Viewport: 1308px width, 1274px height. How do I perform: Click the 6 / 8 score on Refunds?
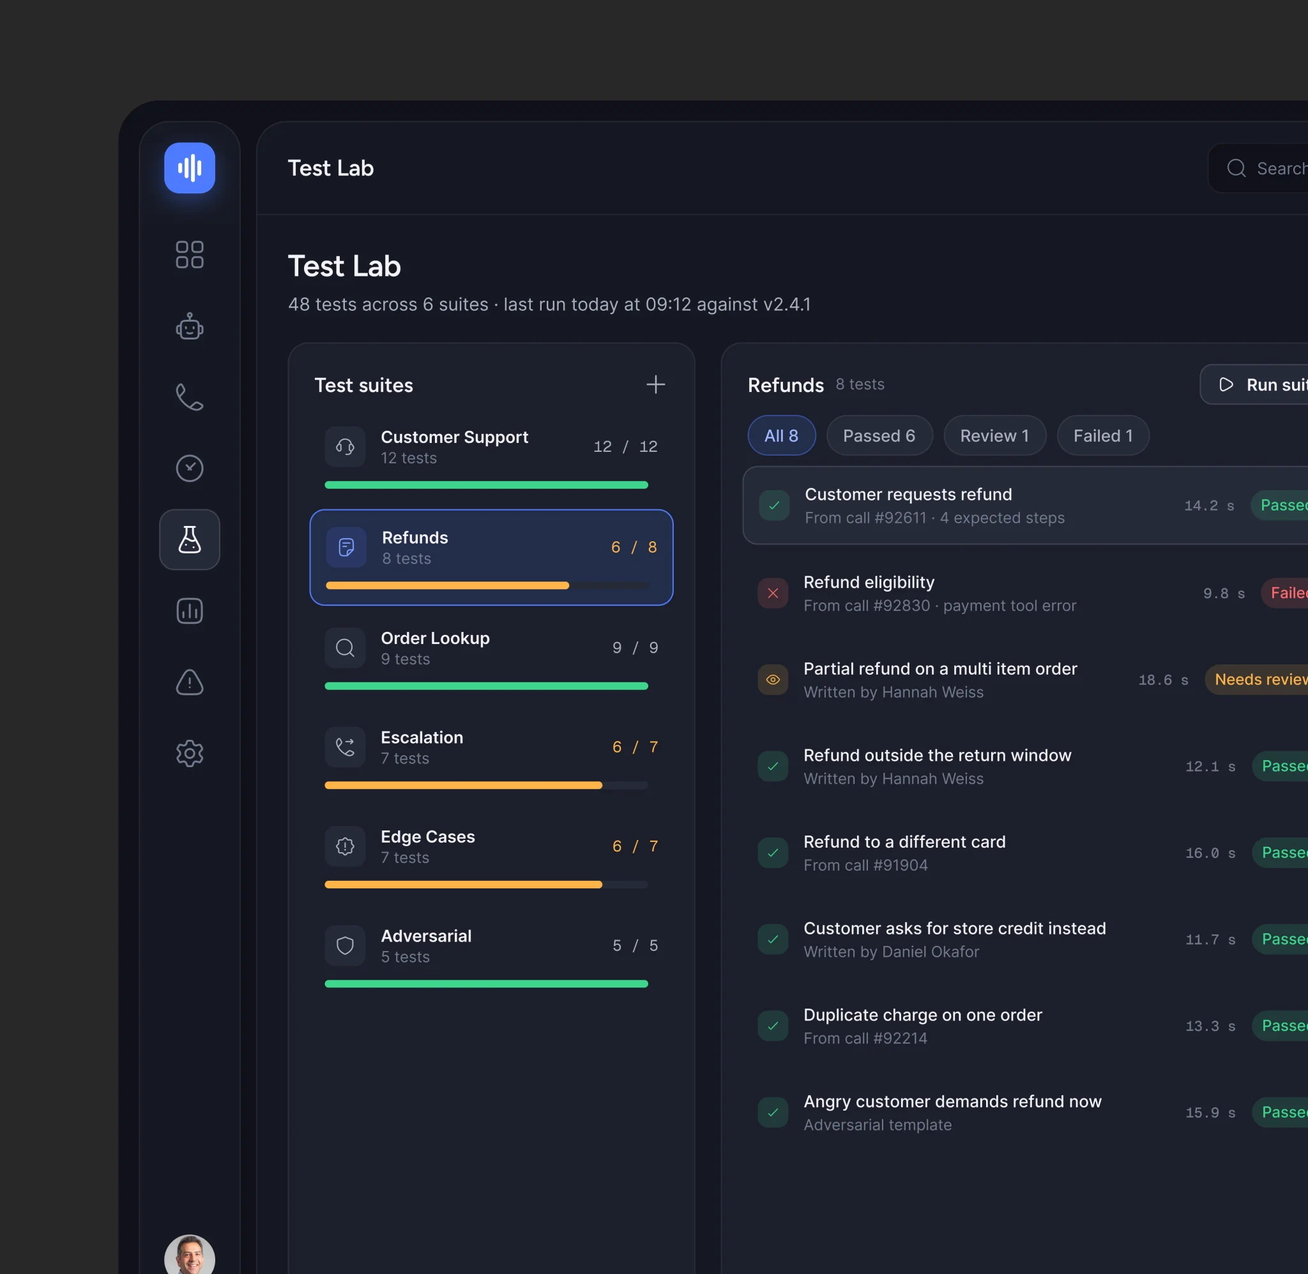click(x=634, y=548)
